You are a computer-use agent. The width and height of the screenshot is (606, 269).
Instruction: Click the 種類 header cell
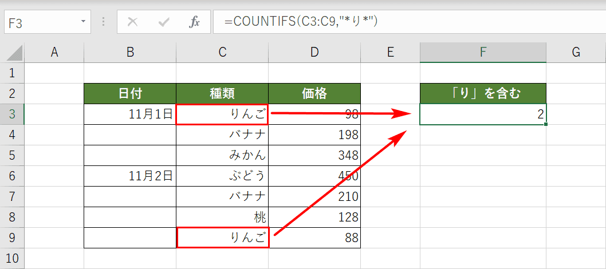[x=222, y=93]
